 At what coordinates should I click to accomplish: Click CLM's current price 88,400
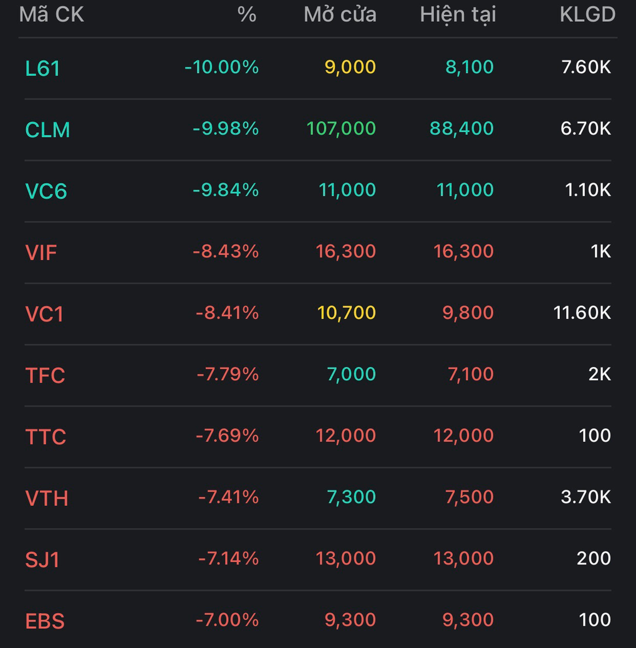pos(461,128)
